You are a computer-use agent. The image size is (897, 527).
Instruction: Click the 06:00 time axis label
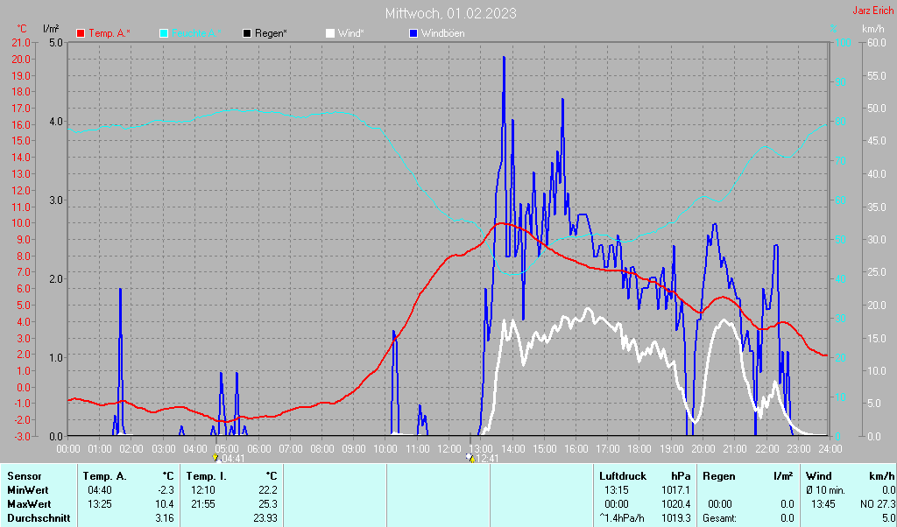(258, 449)
